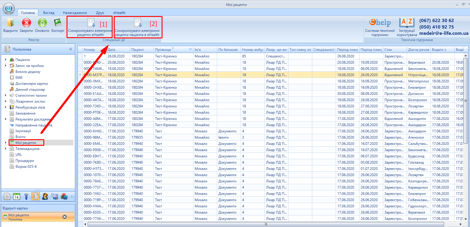Click Синхронізувати електронні рецепти пацієнта в eHealth

(137, 27)
